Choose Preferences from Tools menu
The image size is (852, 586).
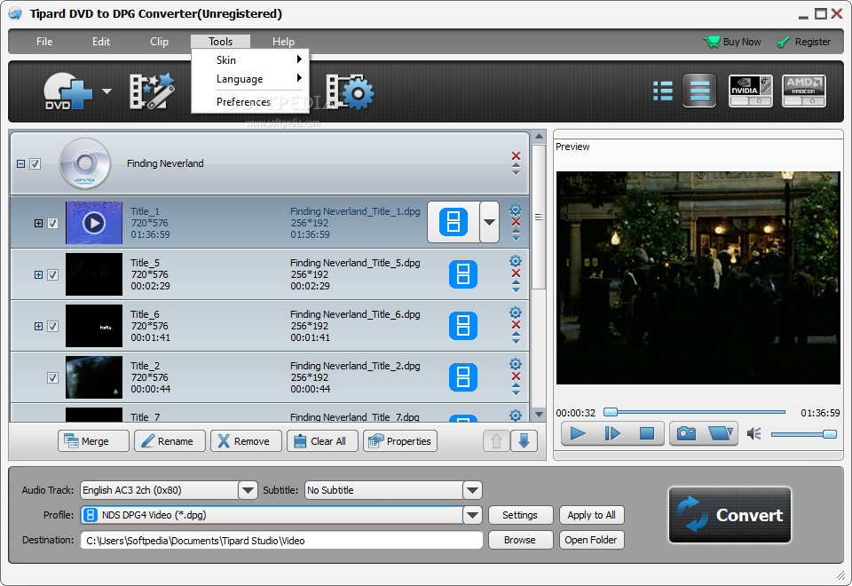click(250, 101)
